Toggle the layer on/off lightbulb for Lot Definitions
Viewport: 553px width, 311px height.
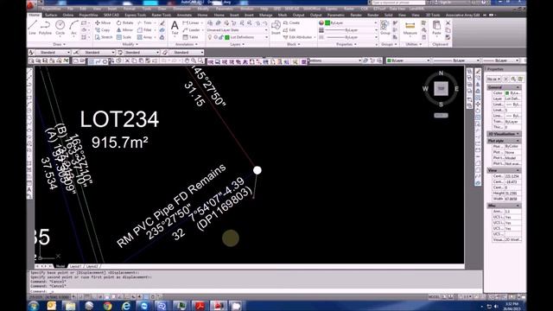(x=210, y=37)
